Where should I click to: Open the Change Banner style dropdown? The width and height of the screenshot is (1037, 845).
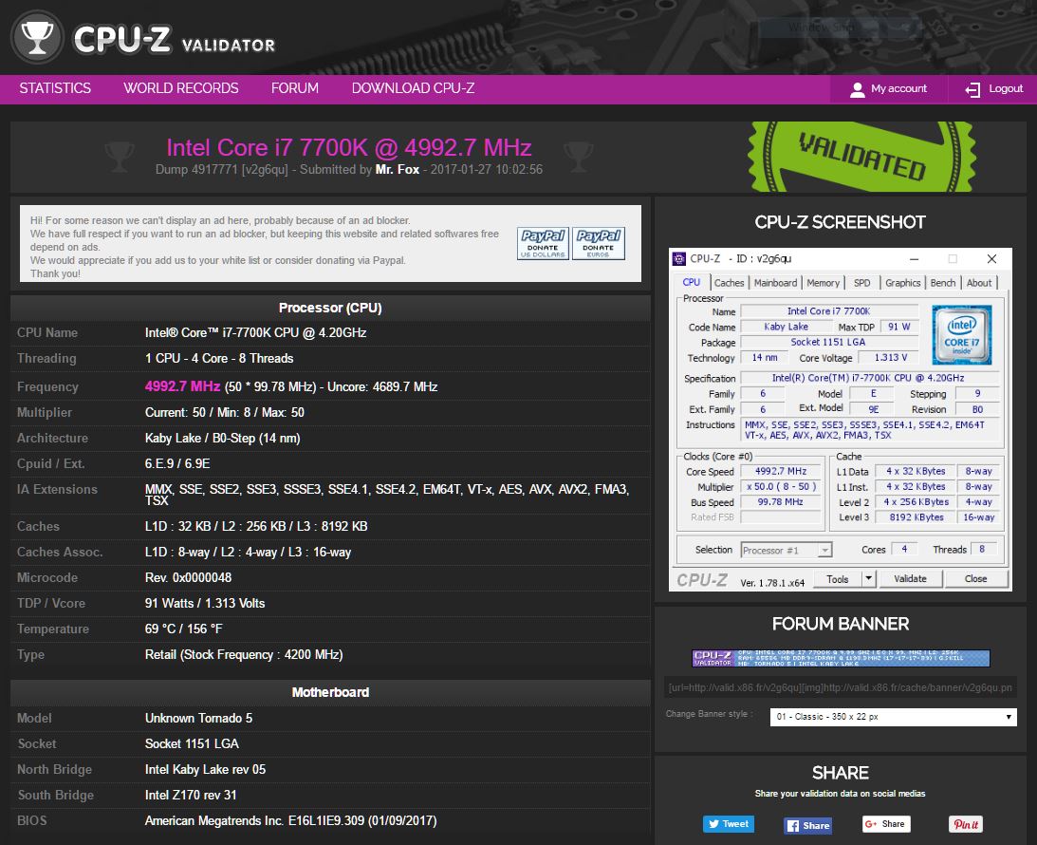pyautogui.click(x=893, y=717)
